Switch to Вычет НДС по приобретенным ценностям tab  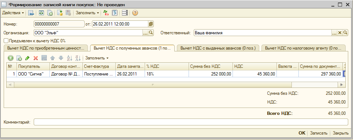[46, 48]
